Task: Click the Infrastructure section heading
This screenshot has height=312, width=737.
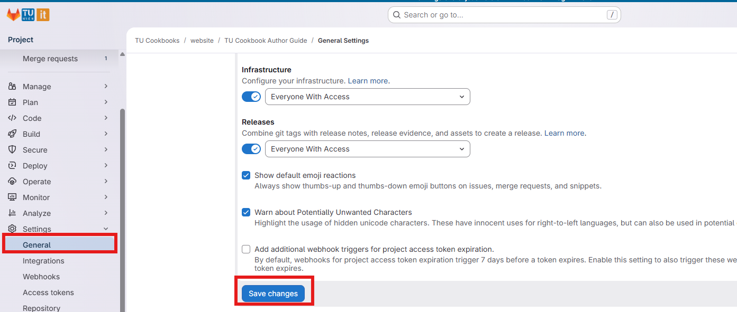Action: click(x=267, y=70)
